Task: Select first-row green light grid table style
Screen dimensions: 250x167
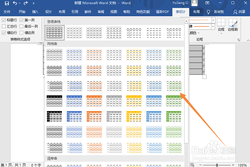Action: (x=174, y=55)
